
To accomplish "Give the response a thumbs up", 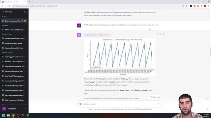I will [x=161, y=34].
